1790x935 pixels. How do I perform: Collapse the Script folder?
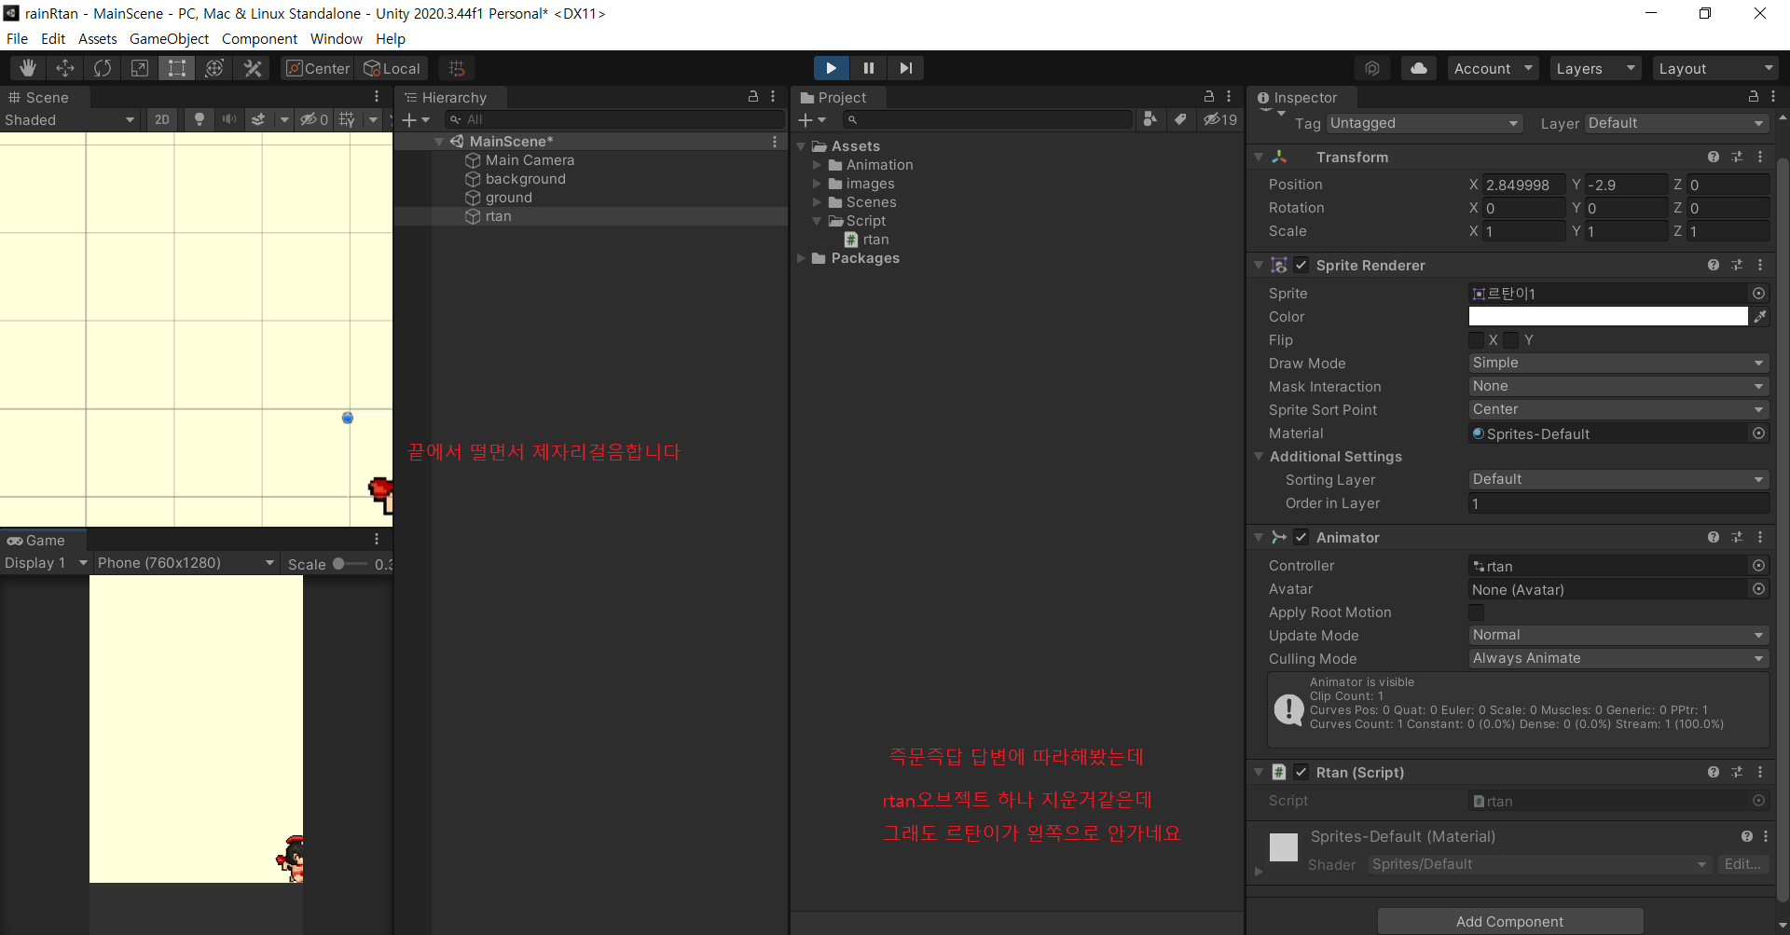coord(817,221)
